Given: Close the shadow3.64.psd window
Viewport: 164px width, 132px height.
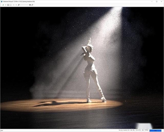Looking at the screenshot, I should 161,1.
